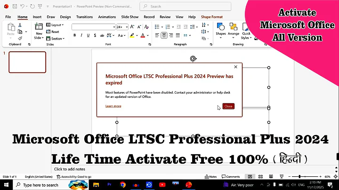The height and width of the screenshot is (190, 339).
Task: Redo the last action
Action: (32, 7)
